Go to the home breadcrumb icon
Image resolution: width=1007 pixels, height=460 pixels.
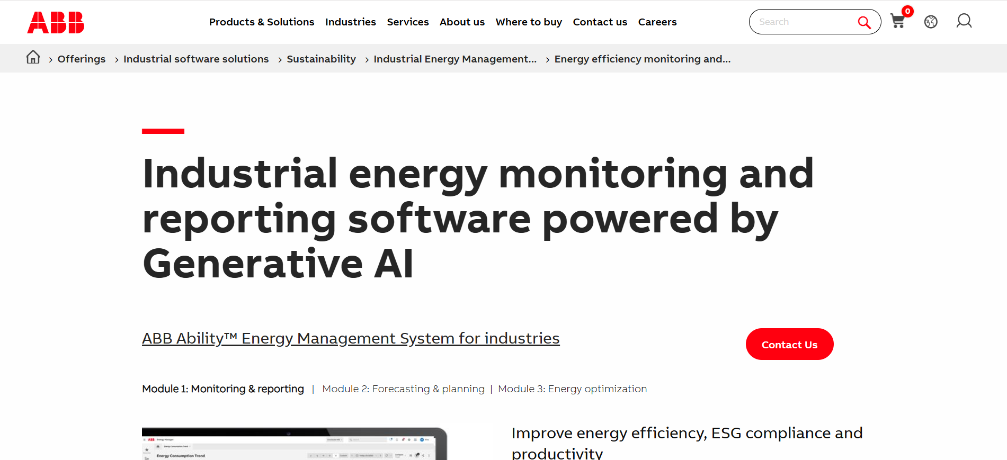pos(33,57)
